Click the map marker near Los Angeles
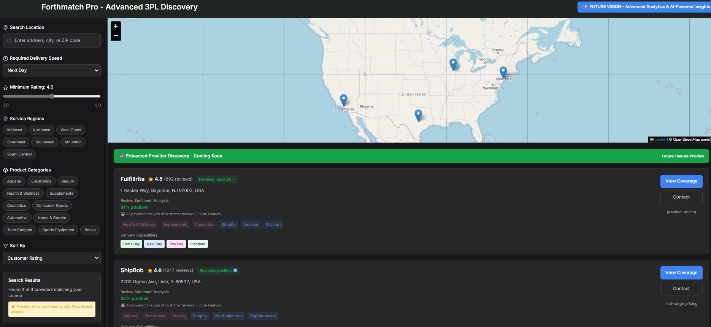Image resolution: width=711 pixels, height=327 pixels. (x=343, y=100)
